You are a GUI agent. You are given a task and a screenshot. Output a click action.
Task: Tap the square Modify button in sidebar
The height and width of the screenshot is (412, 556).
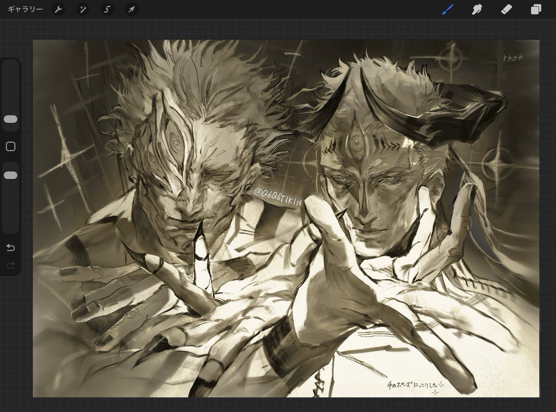coord(10,147)
